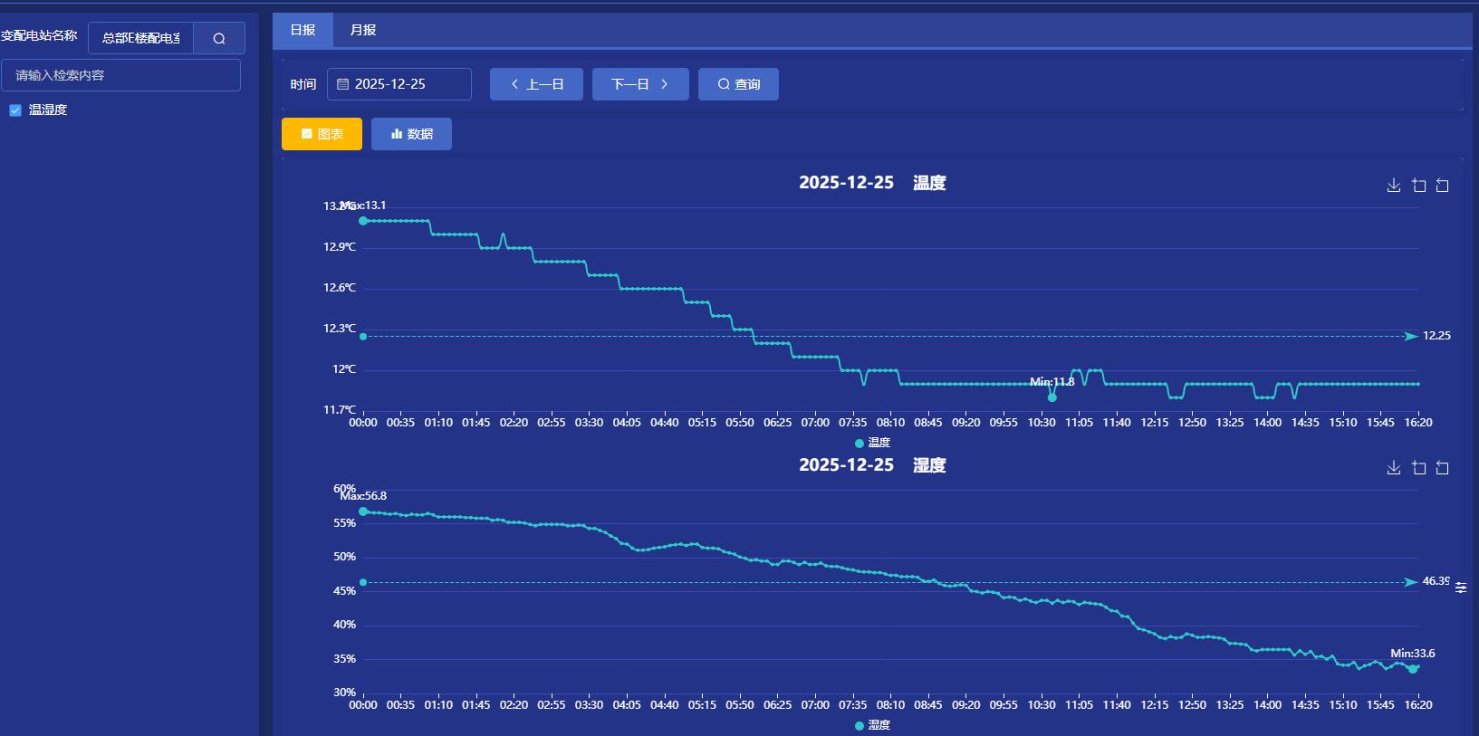The height and width of the screenshot is (736, 1479).
Task: Open substation name selector 总部E楼配电
Action: (141, 38)
